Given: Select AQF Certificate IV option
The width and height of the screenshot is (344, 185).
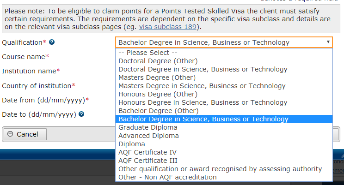Looking at the screenshot, I should (147, 152).
